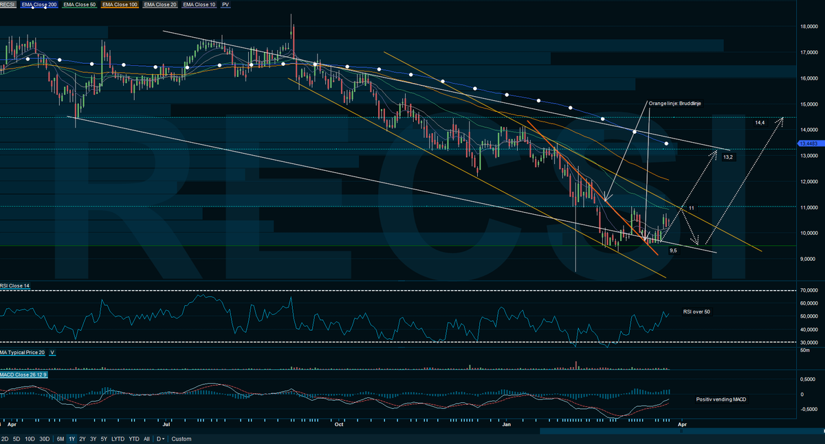Select the active 1Y range
The height and width of the screenshot is (444, 825).
pos(71,439)
